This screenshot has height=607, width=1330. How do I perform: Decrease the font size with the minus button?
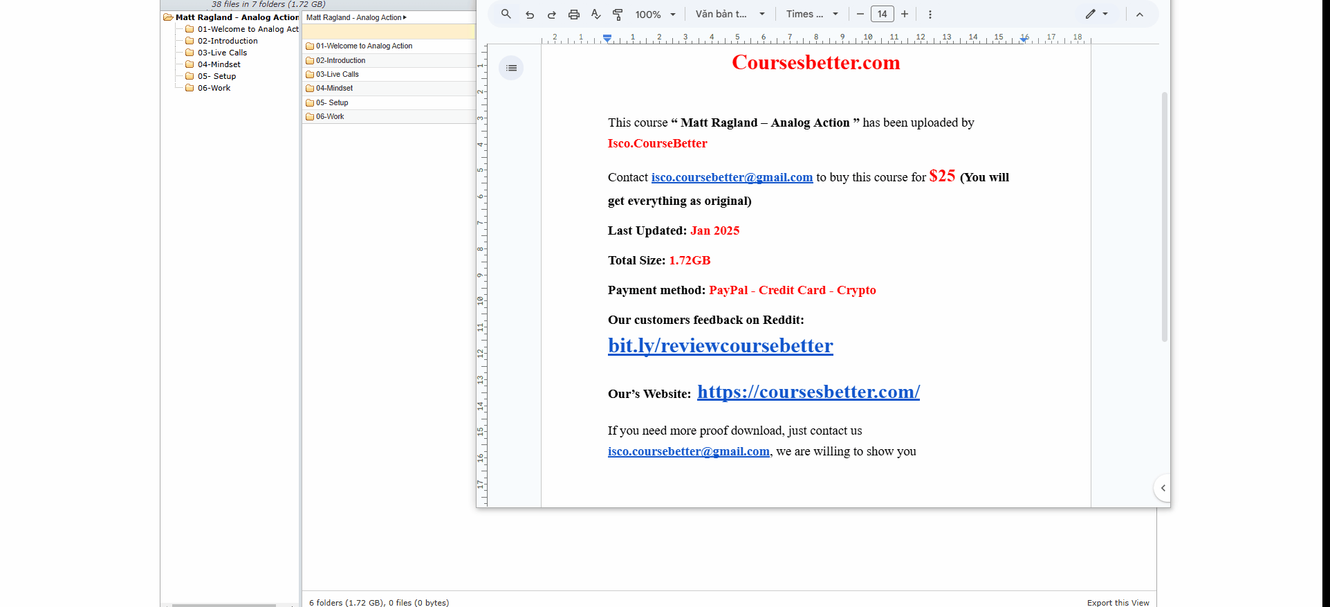click(860, 14)
